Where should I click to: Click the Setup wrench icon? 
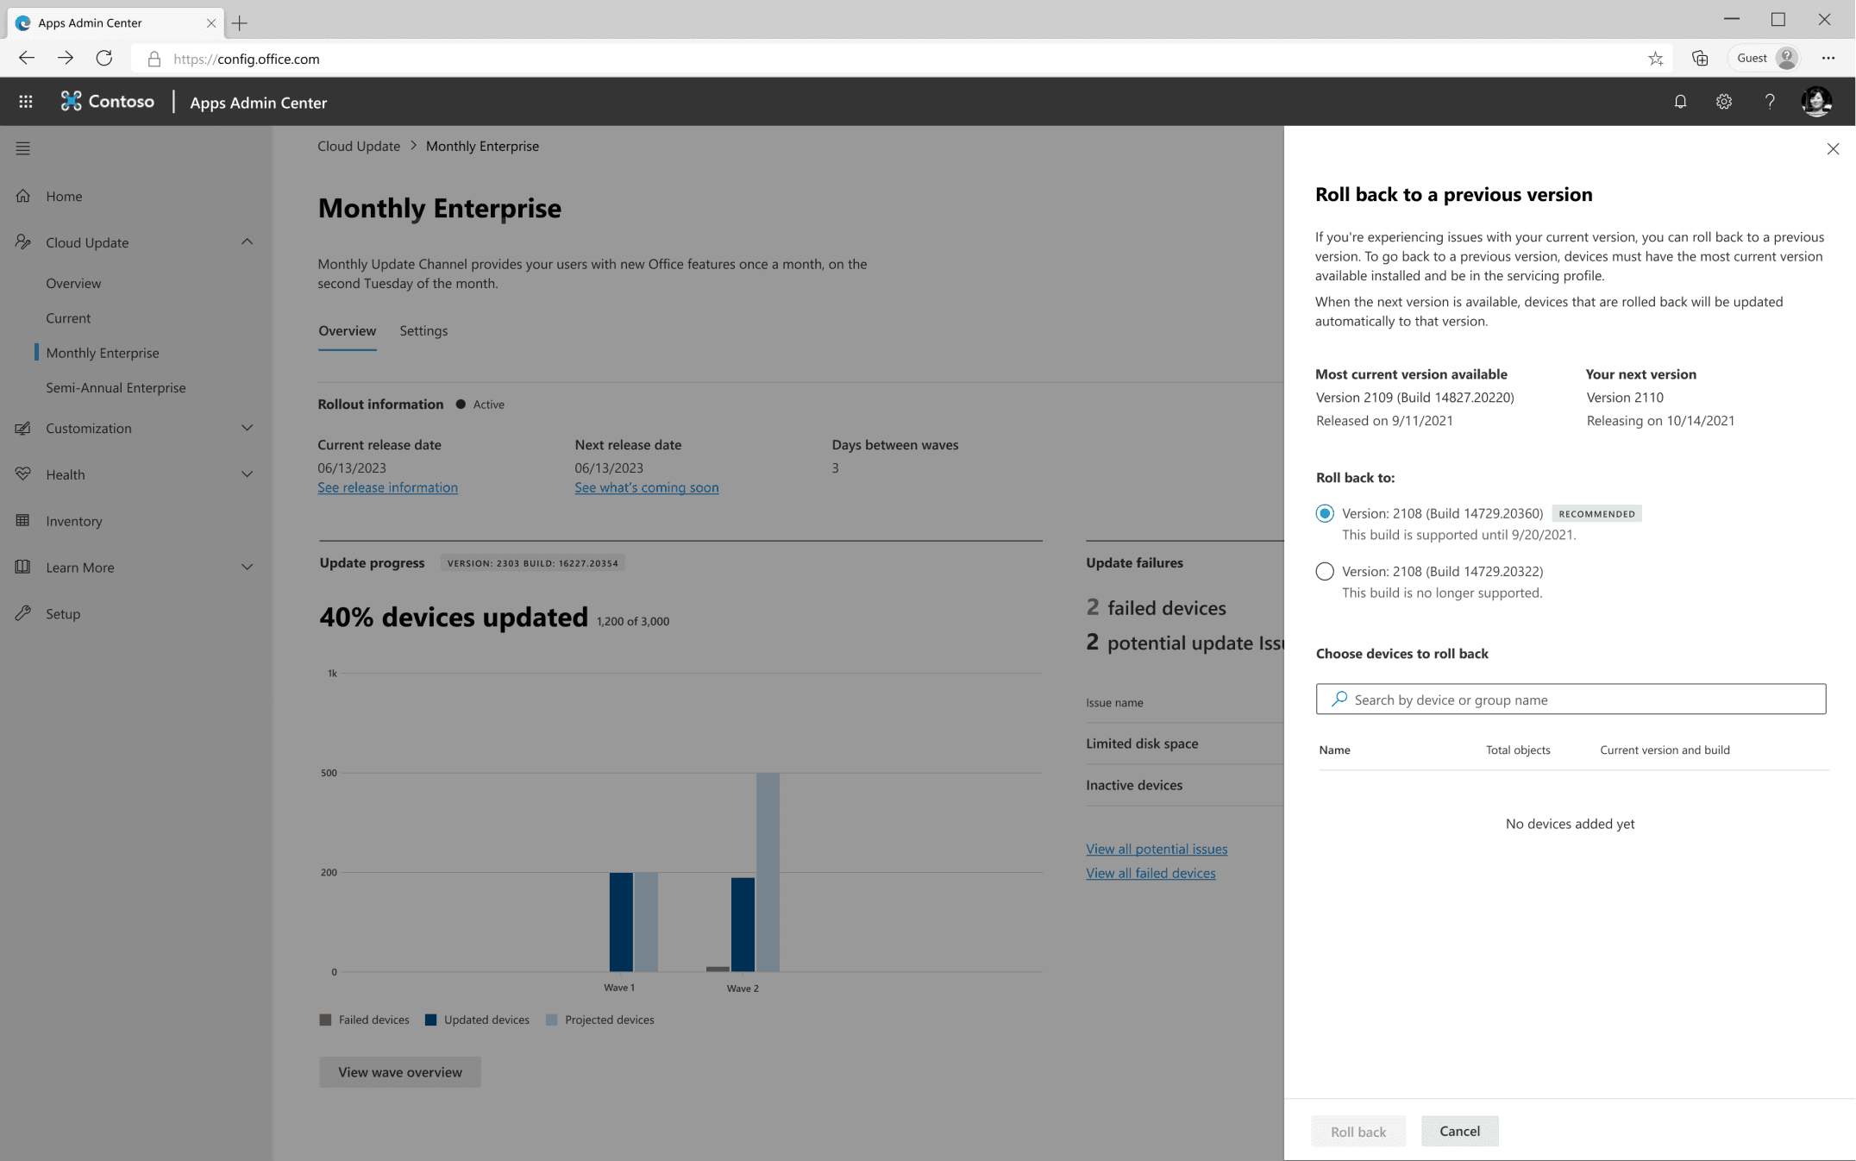pos(23,613)
